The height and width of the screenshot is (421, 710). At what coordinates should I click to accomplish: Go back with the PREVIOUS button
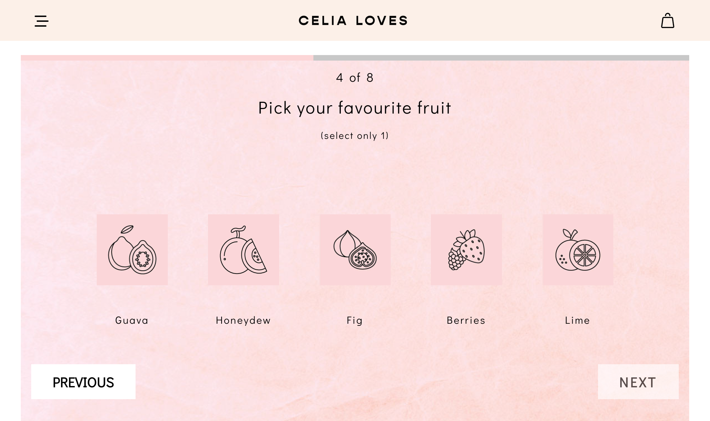point(83,382)
